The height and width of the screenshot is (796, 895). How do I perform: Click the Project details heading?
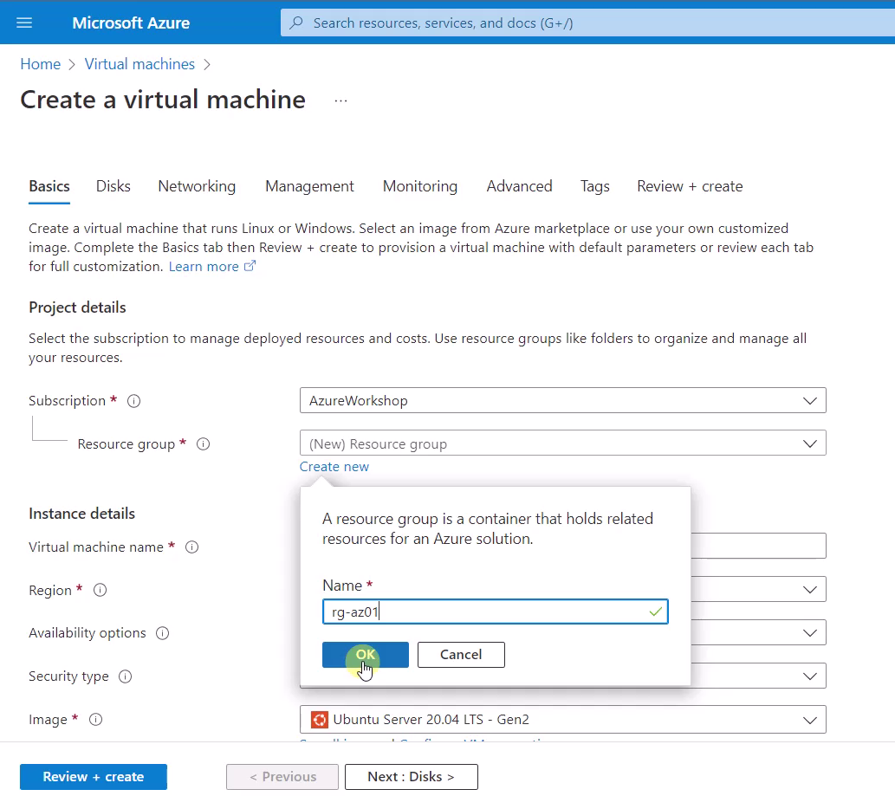tap(78, 307)
